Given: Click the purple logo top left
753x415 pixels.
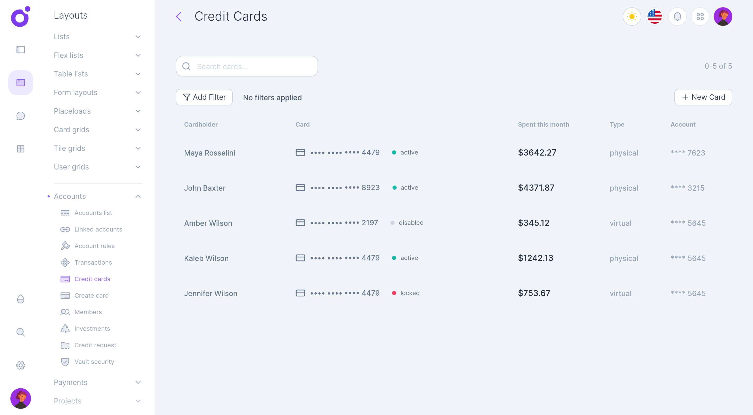Looking at the screenshot, I should pos(20,17).
